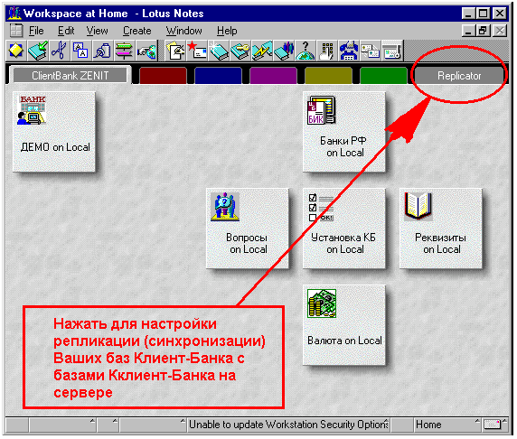The width and height of the screenshot is (517, 439).
Task: Click the hand pressing keypad toolbar icon
Action: [327, 51]
